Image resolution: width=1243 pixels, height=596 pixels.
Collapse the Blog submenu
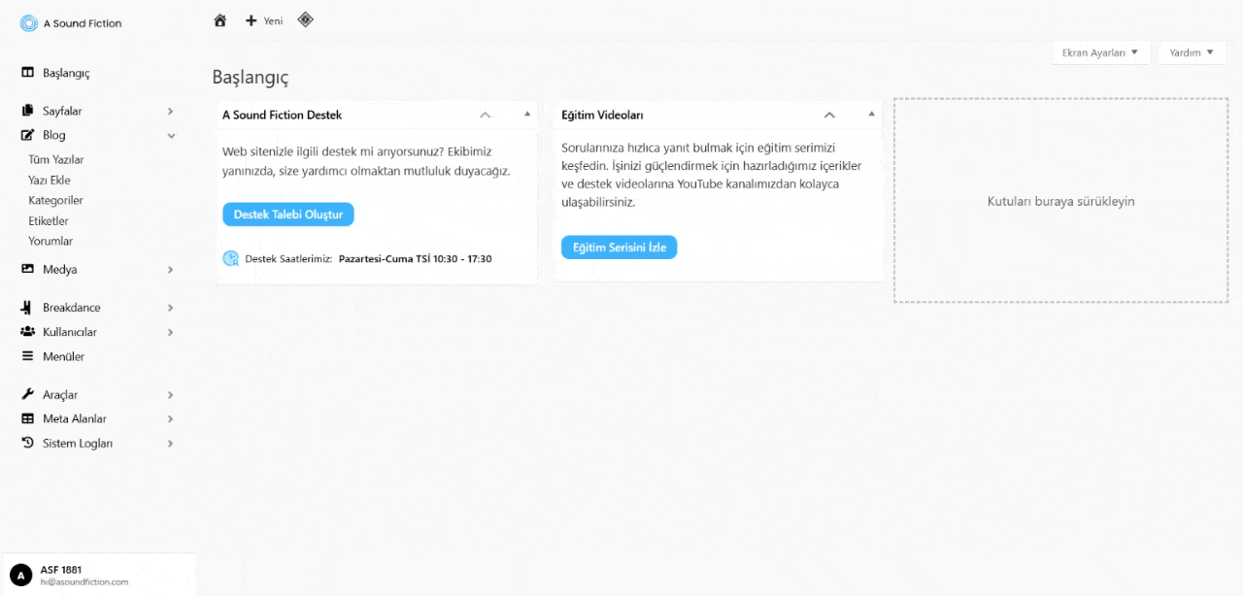(x=171, y=135)
